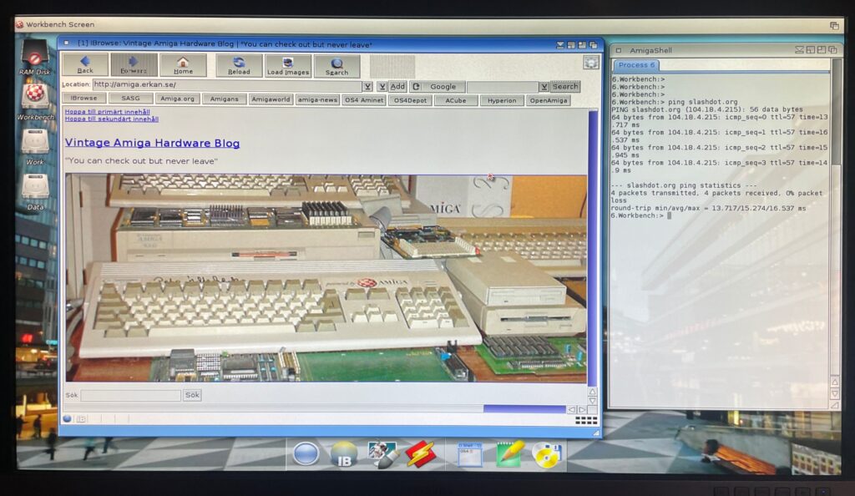The image size is (855, 496).
Task: Click the blue globe status bar icon
Action: 67,418
